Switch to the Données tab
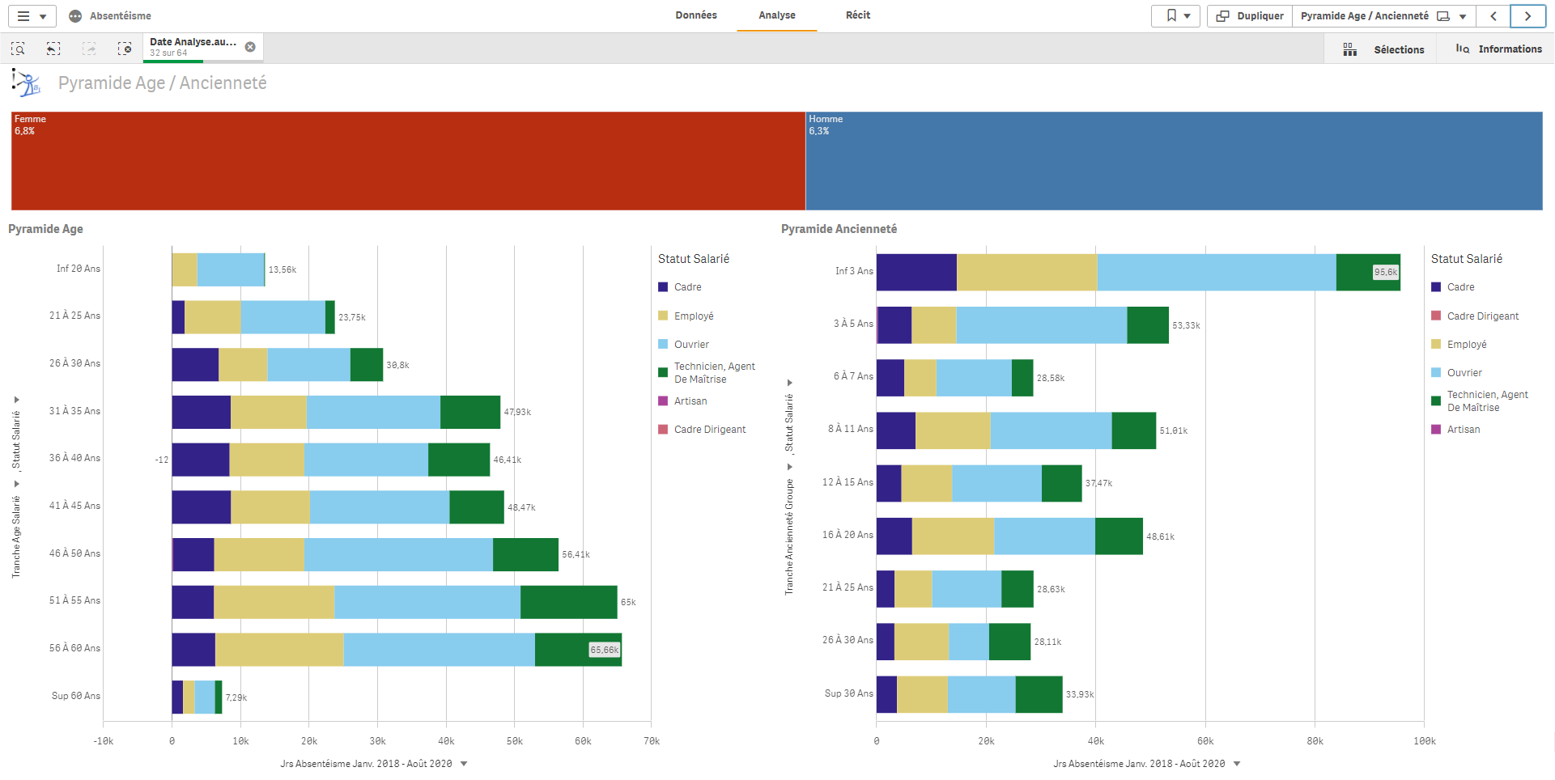The width and height of the screenshot is (1555, 780). point(696,15)
